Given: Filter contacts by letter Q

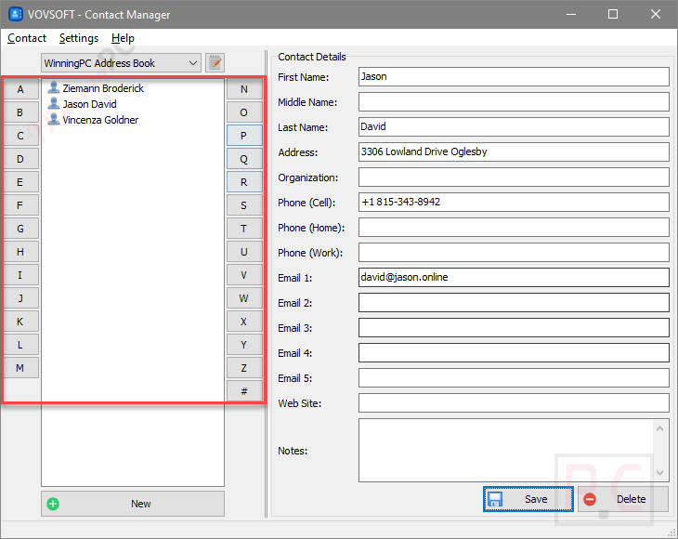Looking at the screenshot, I should (244, 159).
